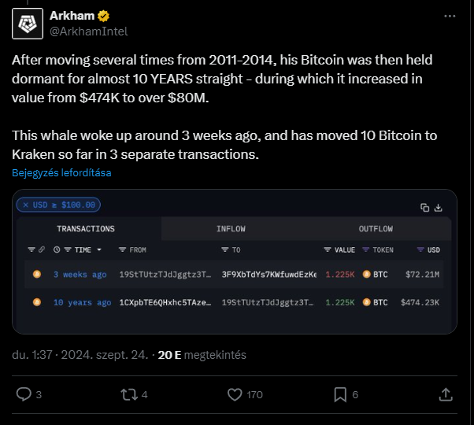474x425 pixels.
Task: Remove the USD ≥ $100.00 filter chip
Action: point(26,205)
